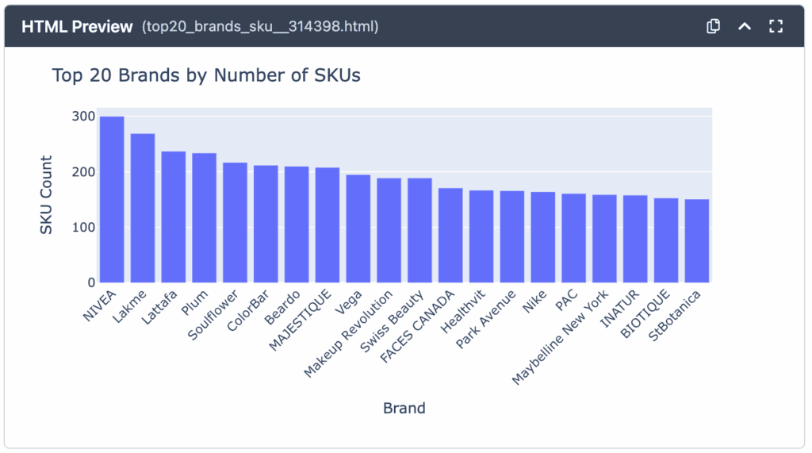Click the HTML Preview panel title
This screenshot has width=812, height=453.
77,26
